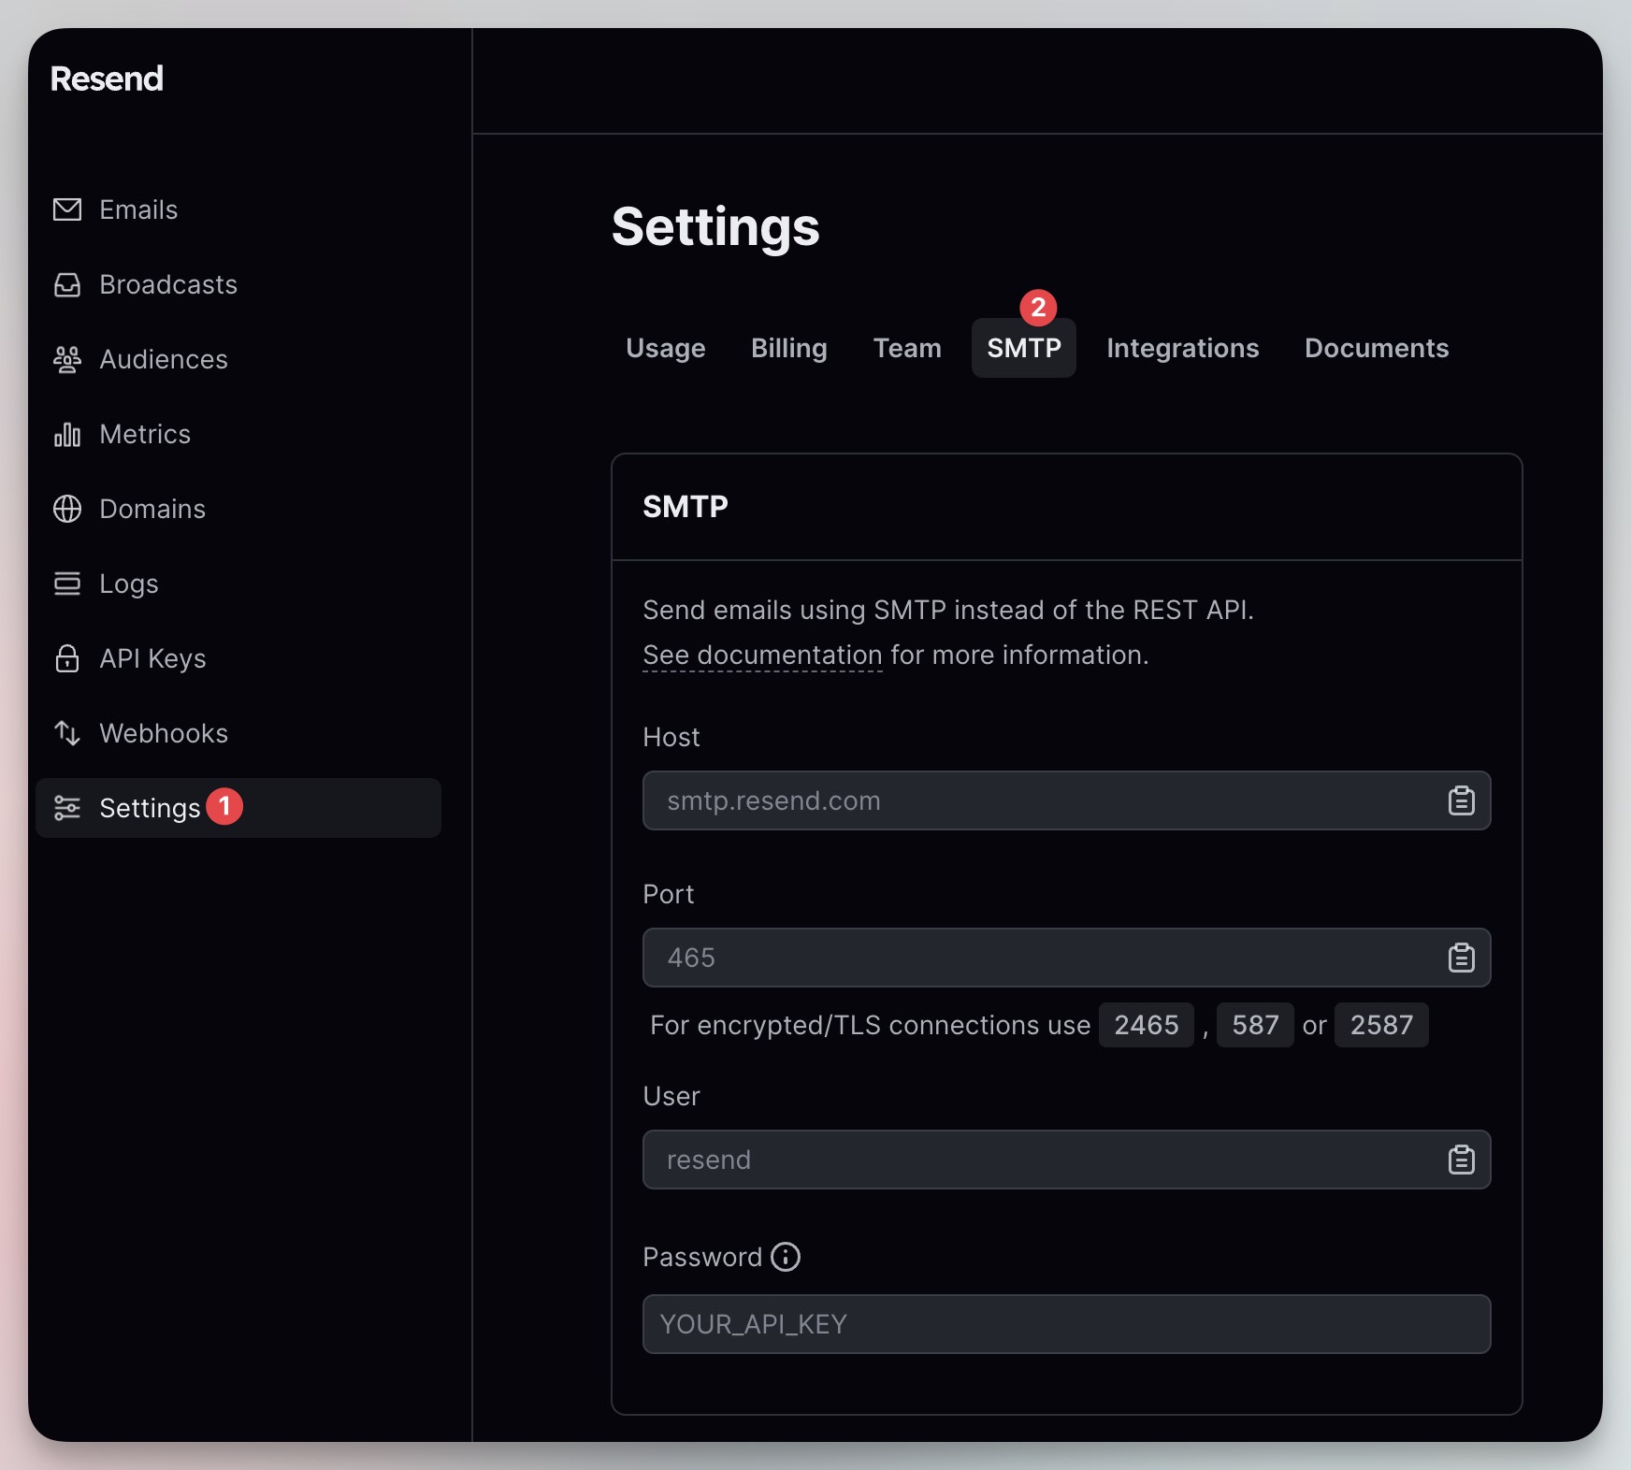Screen dimensions: 1631x1470
Task: Click the 587 port chip
Action: click(x=1255, y=1025)
